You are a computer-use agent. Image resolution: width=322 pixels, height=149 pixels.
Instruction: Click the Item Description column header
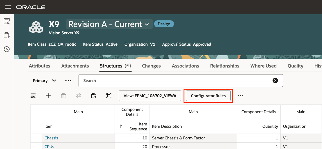coord(193,126)
